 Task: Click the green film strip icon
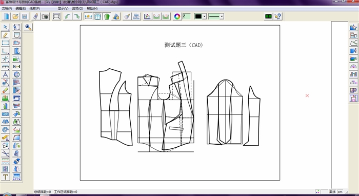pyautogui.click(x=268, y=16)
